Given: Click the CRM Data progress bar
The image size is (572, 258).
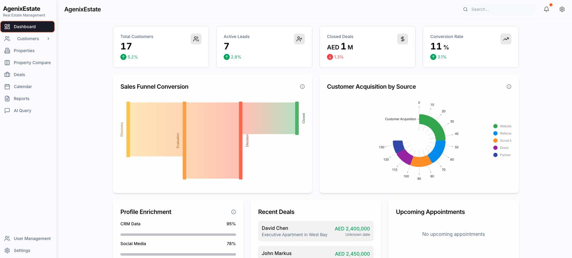Looking at the screenshot, I should click(178, 235).
